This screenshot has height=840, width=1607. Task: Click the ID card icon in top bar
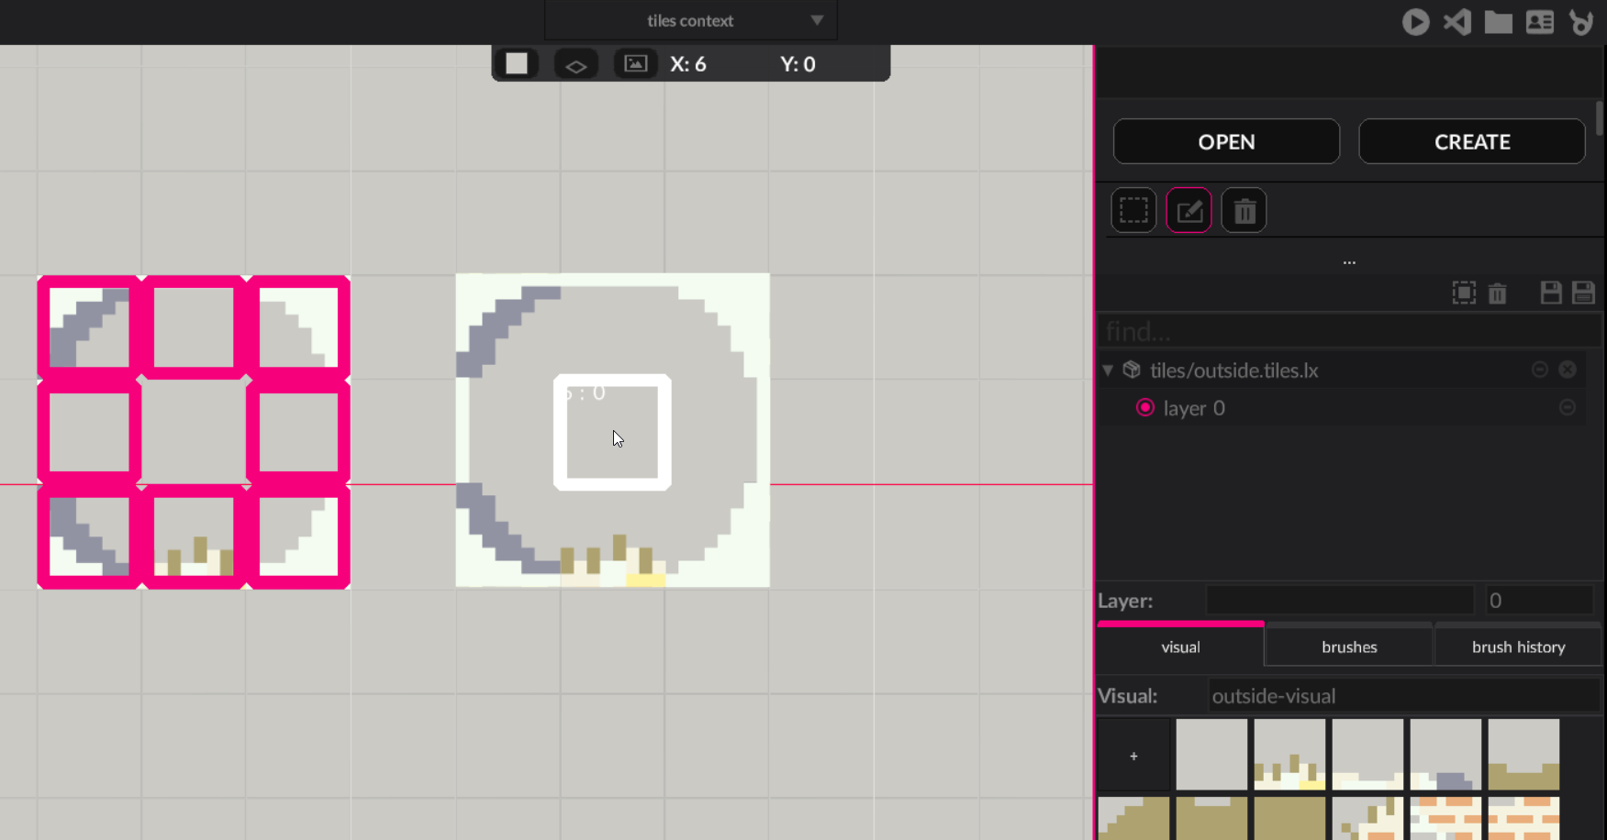[1539, 22]
